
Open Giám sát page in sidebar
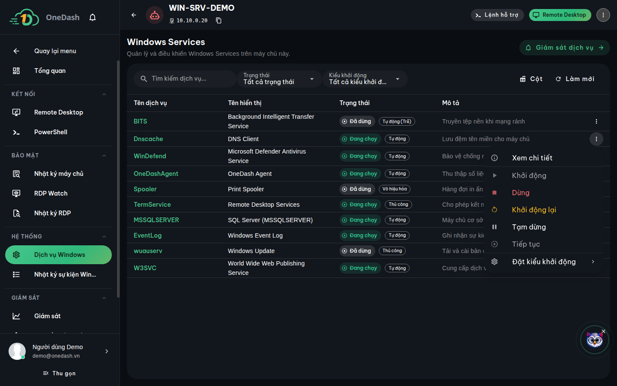coord(58,316)
